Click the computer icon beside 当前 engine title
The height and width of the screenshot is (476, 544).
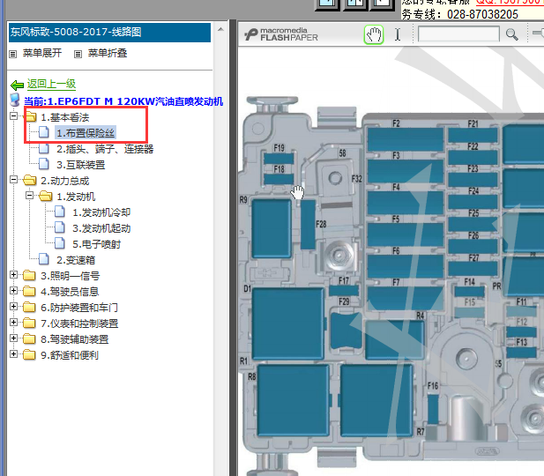click(x=15, y=100)
